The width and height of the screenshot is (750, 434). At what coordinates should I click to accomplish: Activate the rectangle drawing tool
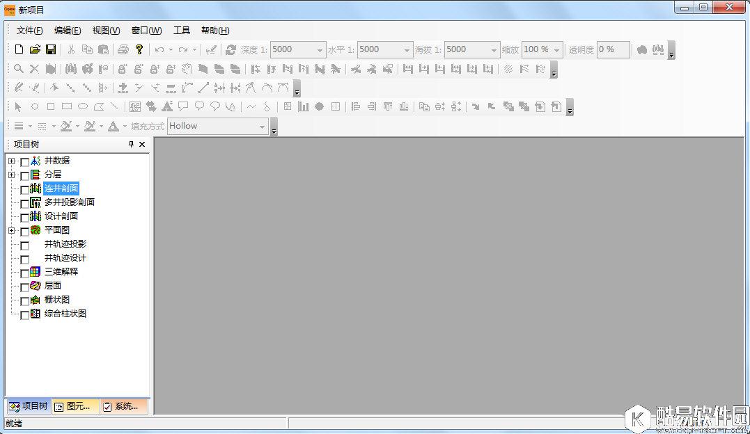point(67,106)
